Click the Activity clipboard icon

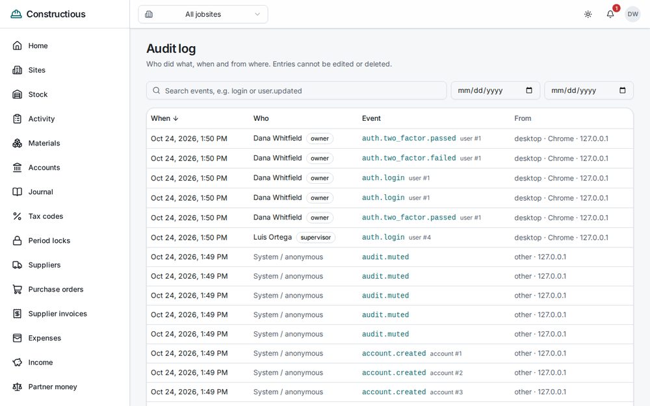point(17,119)
